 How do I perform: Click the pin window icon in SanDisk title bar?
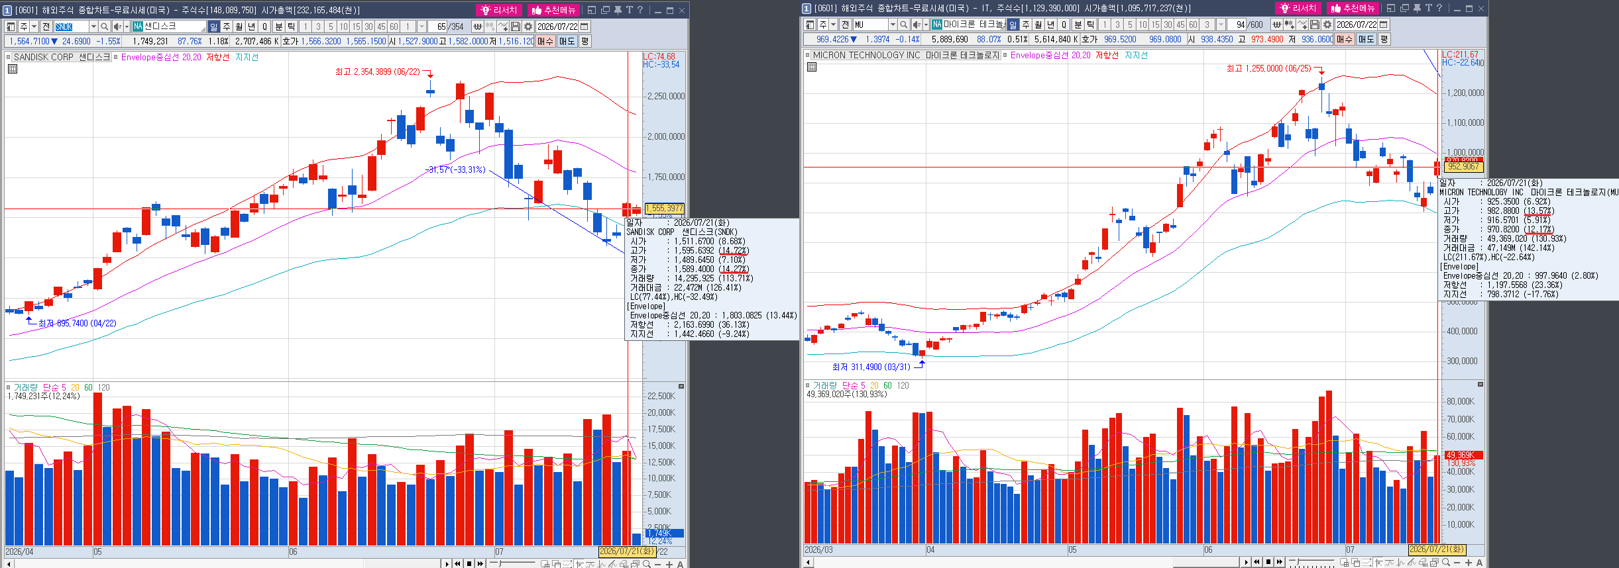pos(617,10)
